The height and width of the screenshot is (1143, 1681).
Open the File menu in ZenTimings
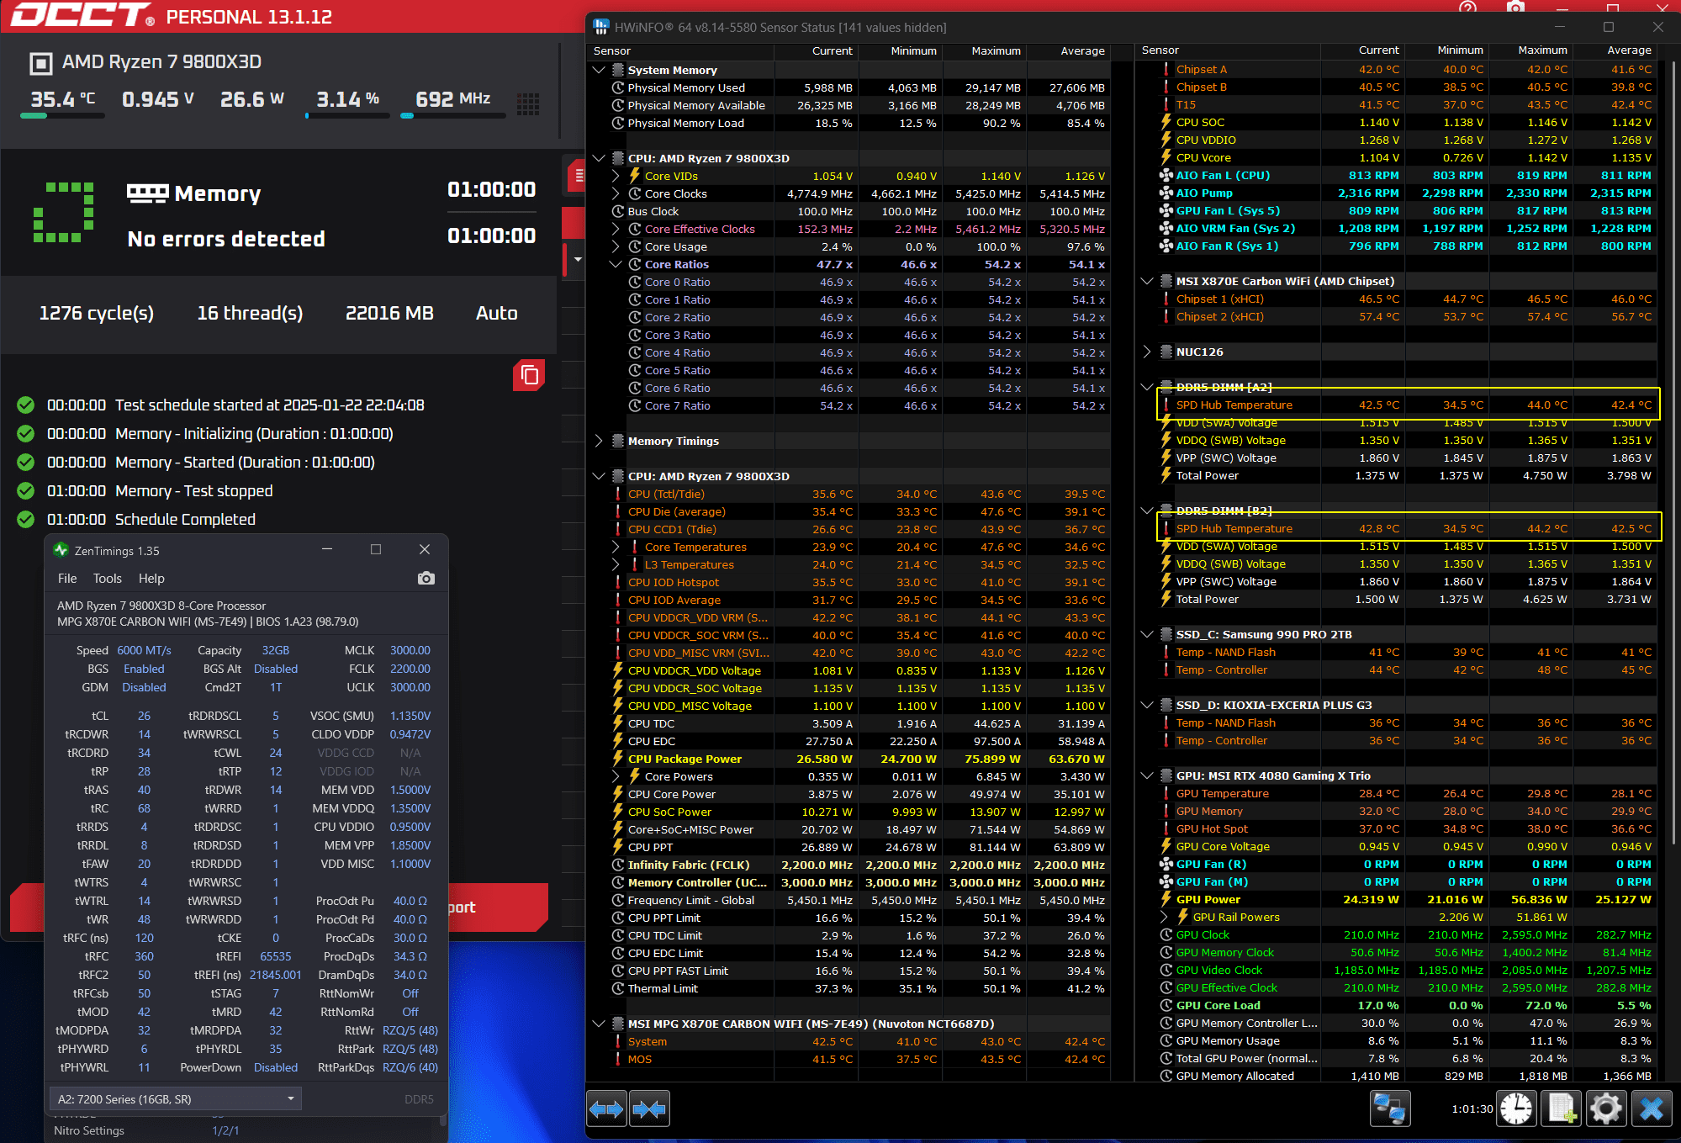tap(67, 579)
